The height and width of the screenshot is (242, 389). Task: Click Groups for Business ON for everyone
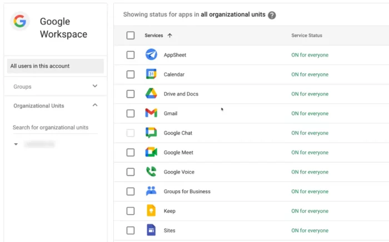[310, 191]
